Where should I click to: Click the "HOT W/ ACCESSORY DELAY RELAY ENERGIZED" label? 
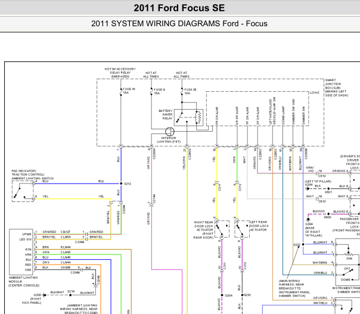click(x=120, y=73)
